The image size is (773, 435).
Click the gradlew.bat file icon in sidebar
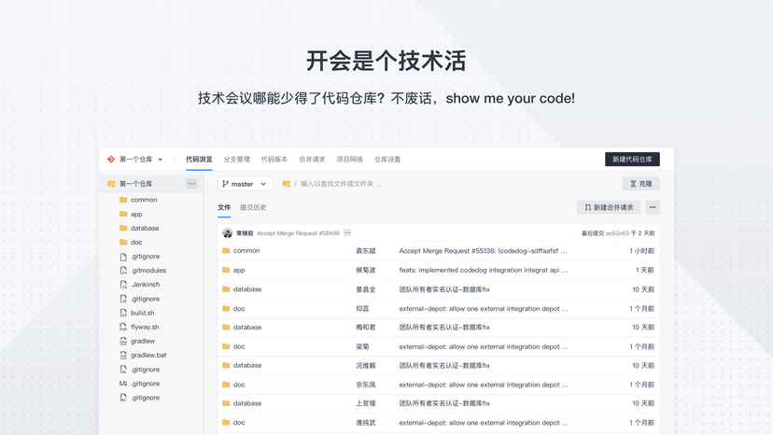tap(123, 356)
